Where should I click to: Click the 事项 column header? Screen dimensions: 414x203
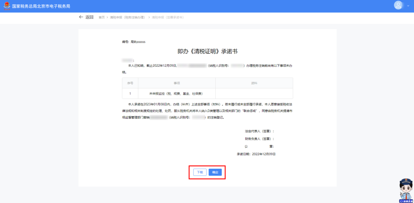177,83
